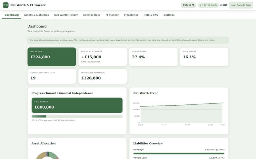Image resolution: width=256 pixels, height=159 pixels.
Task: Click 'since last snapshot' caption
Action: (x=91, y=62)
